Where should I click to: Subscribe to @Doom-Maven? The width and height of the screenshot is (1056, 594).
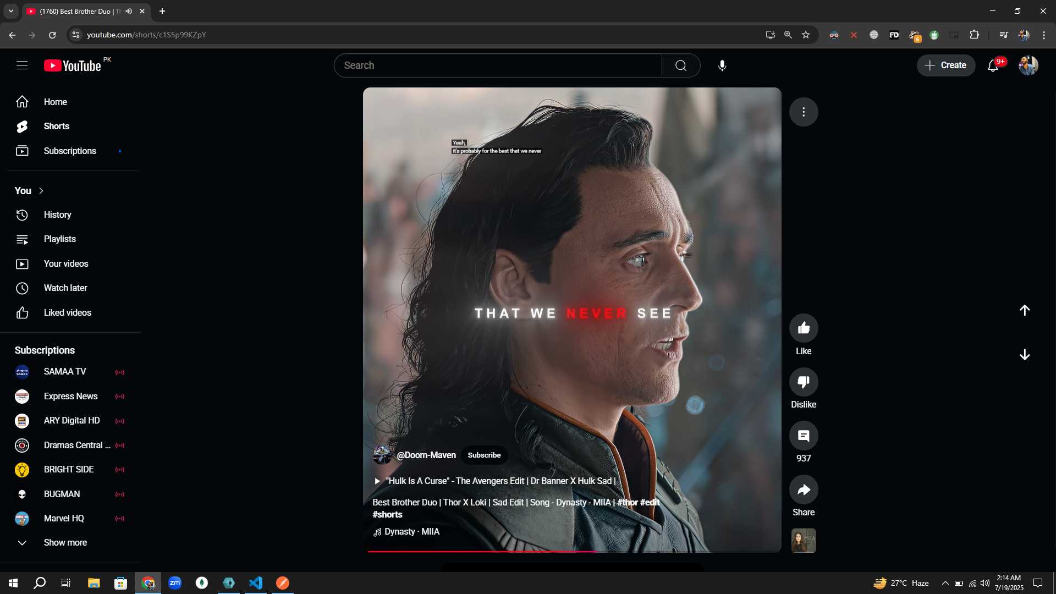point(484,455)
